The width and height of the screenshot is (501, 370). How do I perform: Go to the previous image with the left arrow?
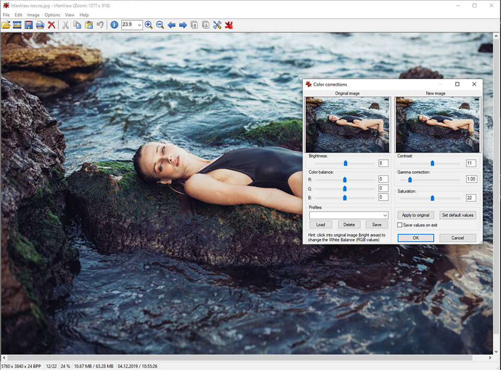(171, 25)
